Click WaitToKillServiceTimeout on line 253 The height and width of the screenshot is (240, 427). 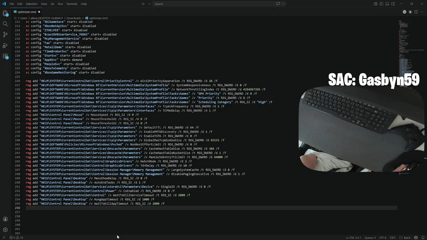pyautogui.click(x=133, y=195)
